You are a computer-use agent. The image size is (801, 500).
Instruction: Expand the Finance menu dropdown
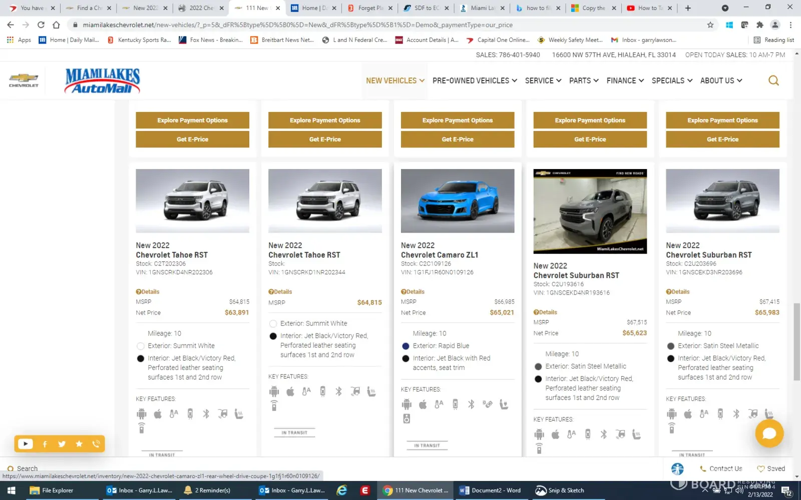tap(625, 80)
